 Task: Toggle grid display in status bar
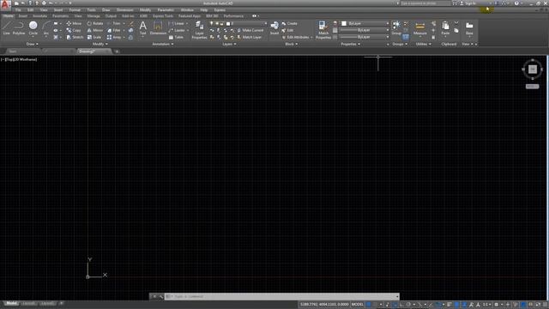369,305
